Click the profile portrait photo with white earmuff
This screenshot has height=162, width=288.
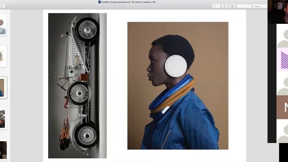point(178,85)
